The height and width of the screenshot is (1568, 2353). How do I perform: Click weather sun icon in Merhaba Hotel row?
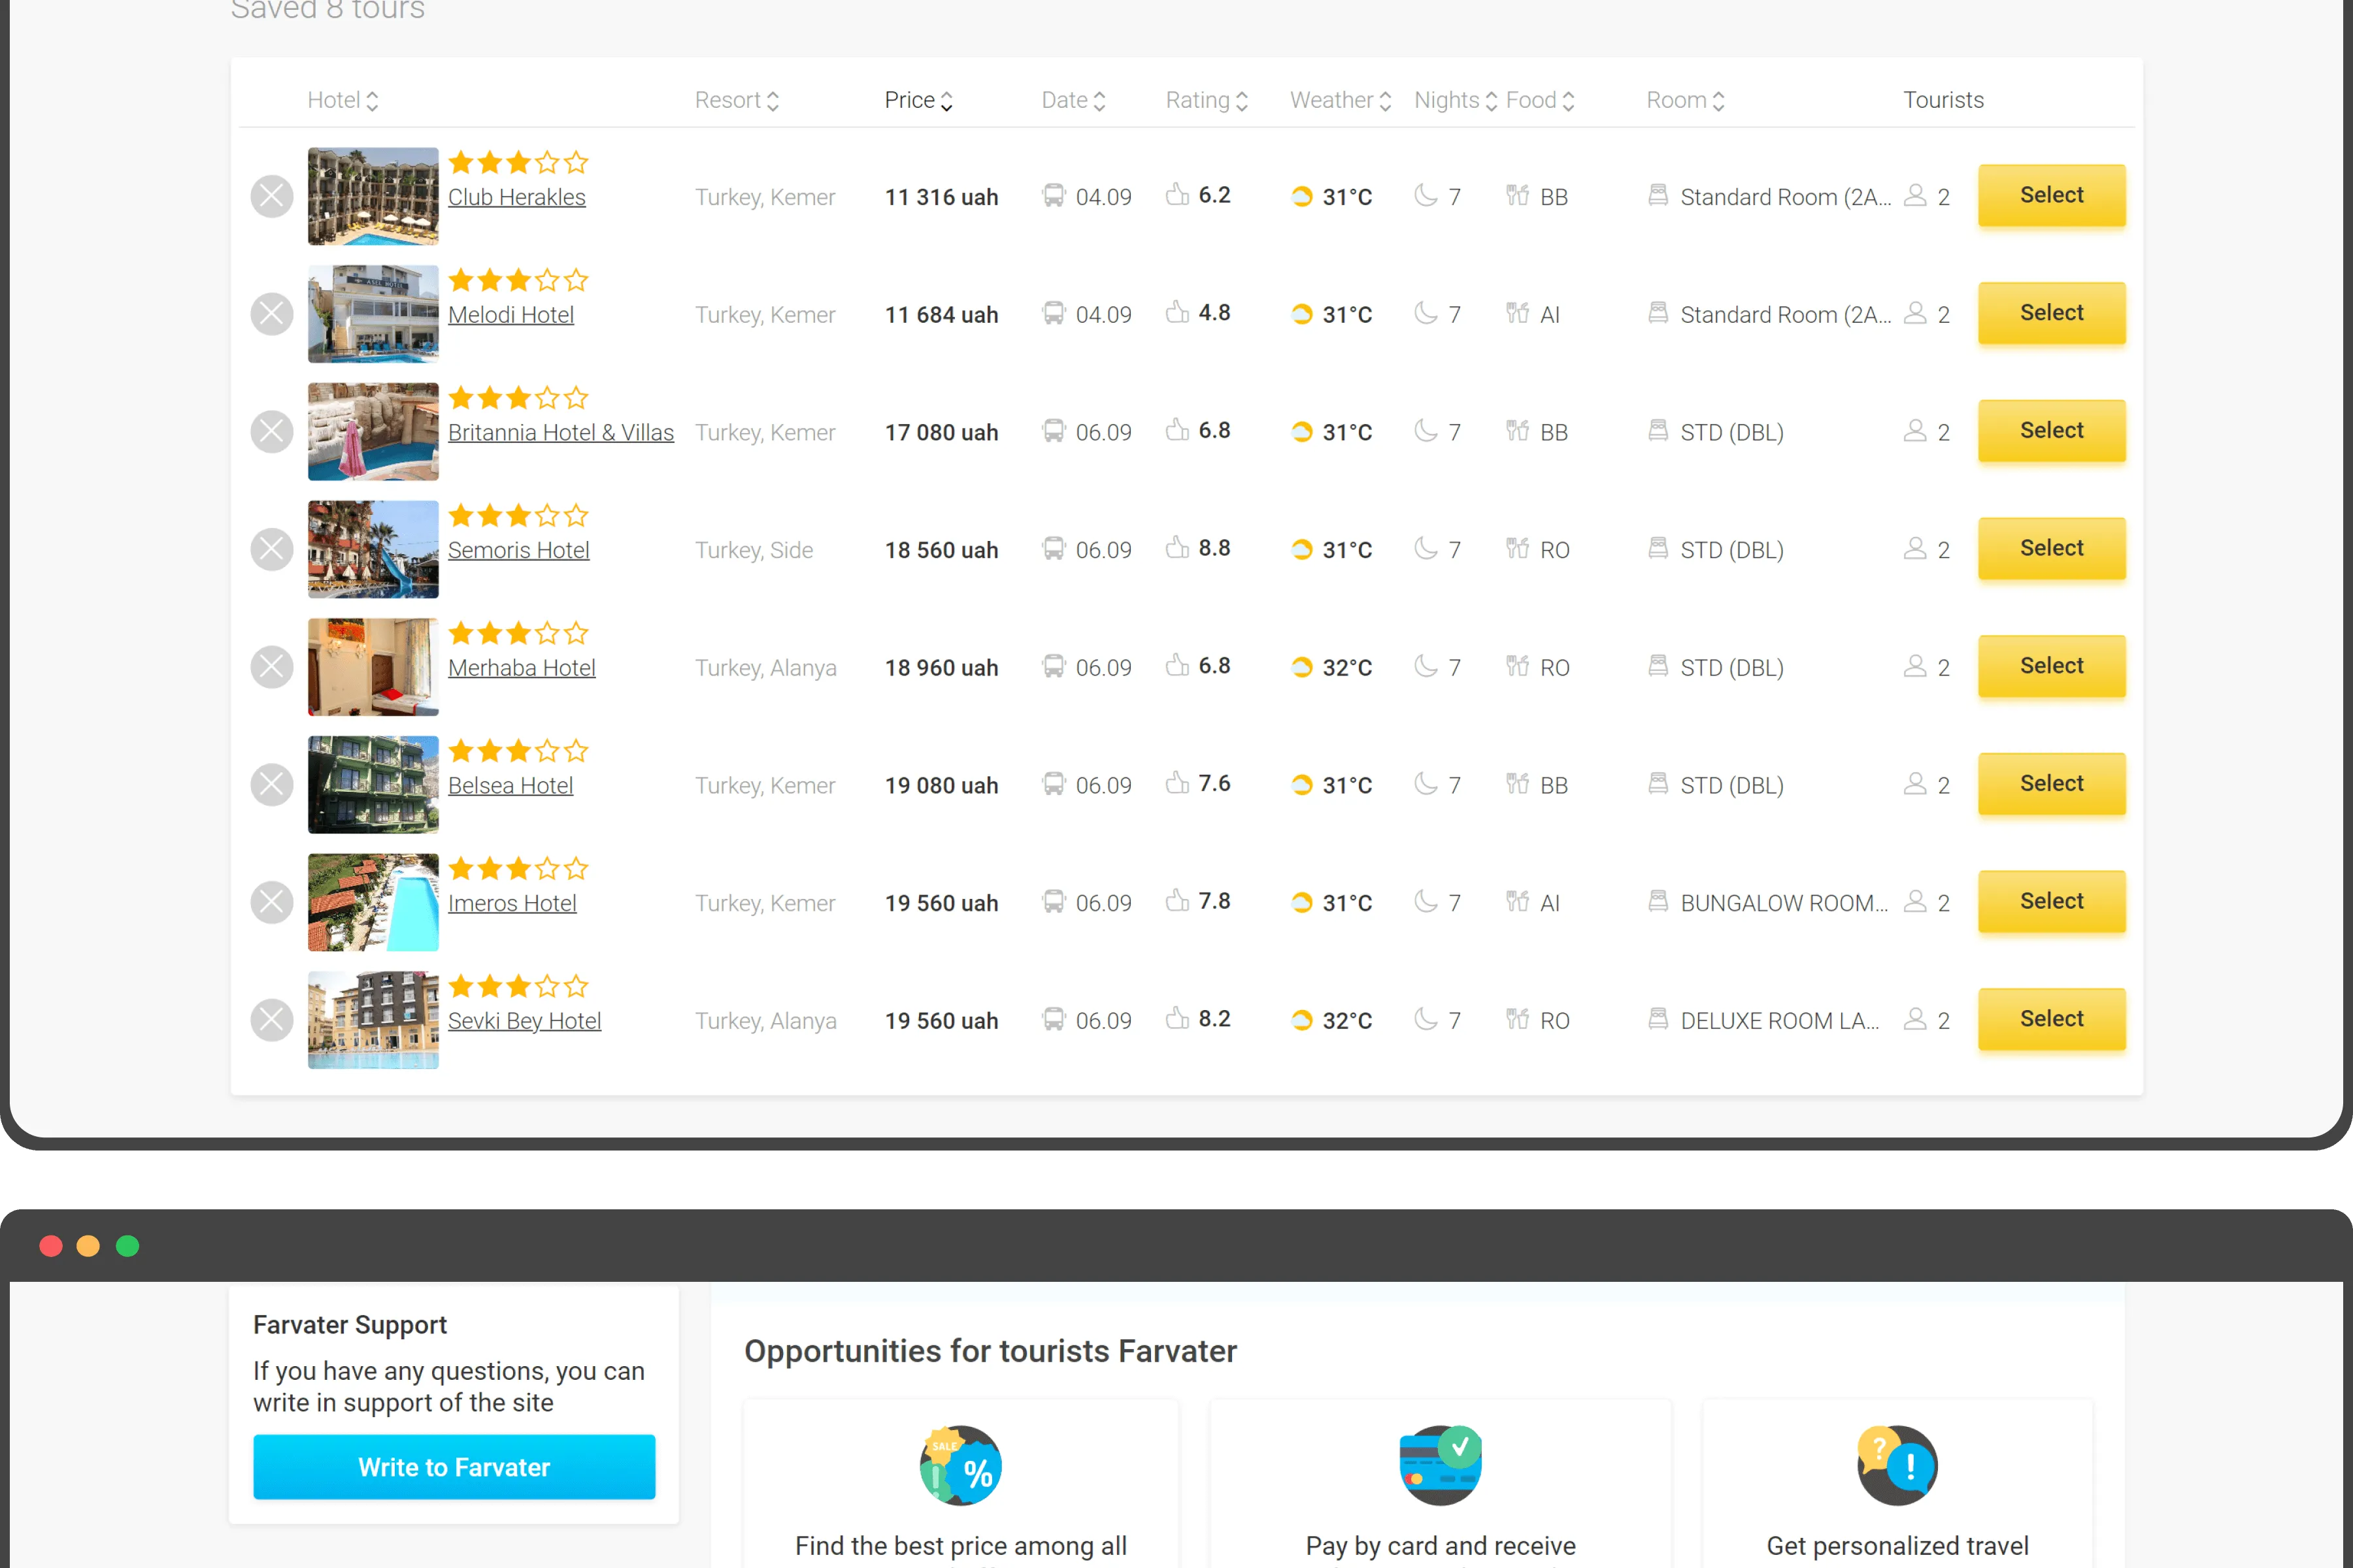(1301, 667)
